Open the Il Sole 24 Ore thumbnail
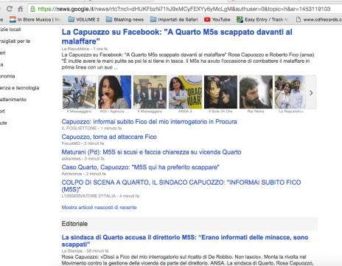 [x=220, y=92]
